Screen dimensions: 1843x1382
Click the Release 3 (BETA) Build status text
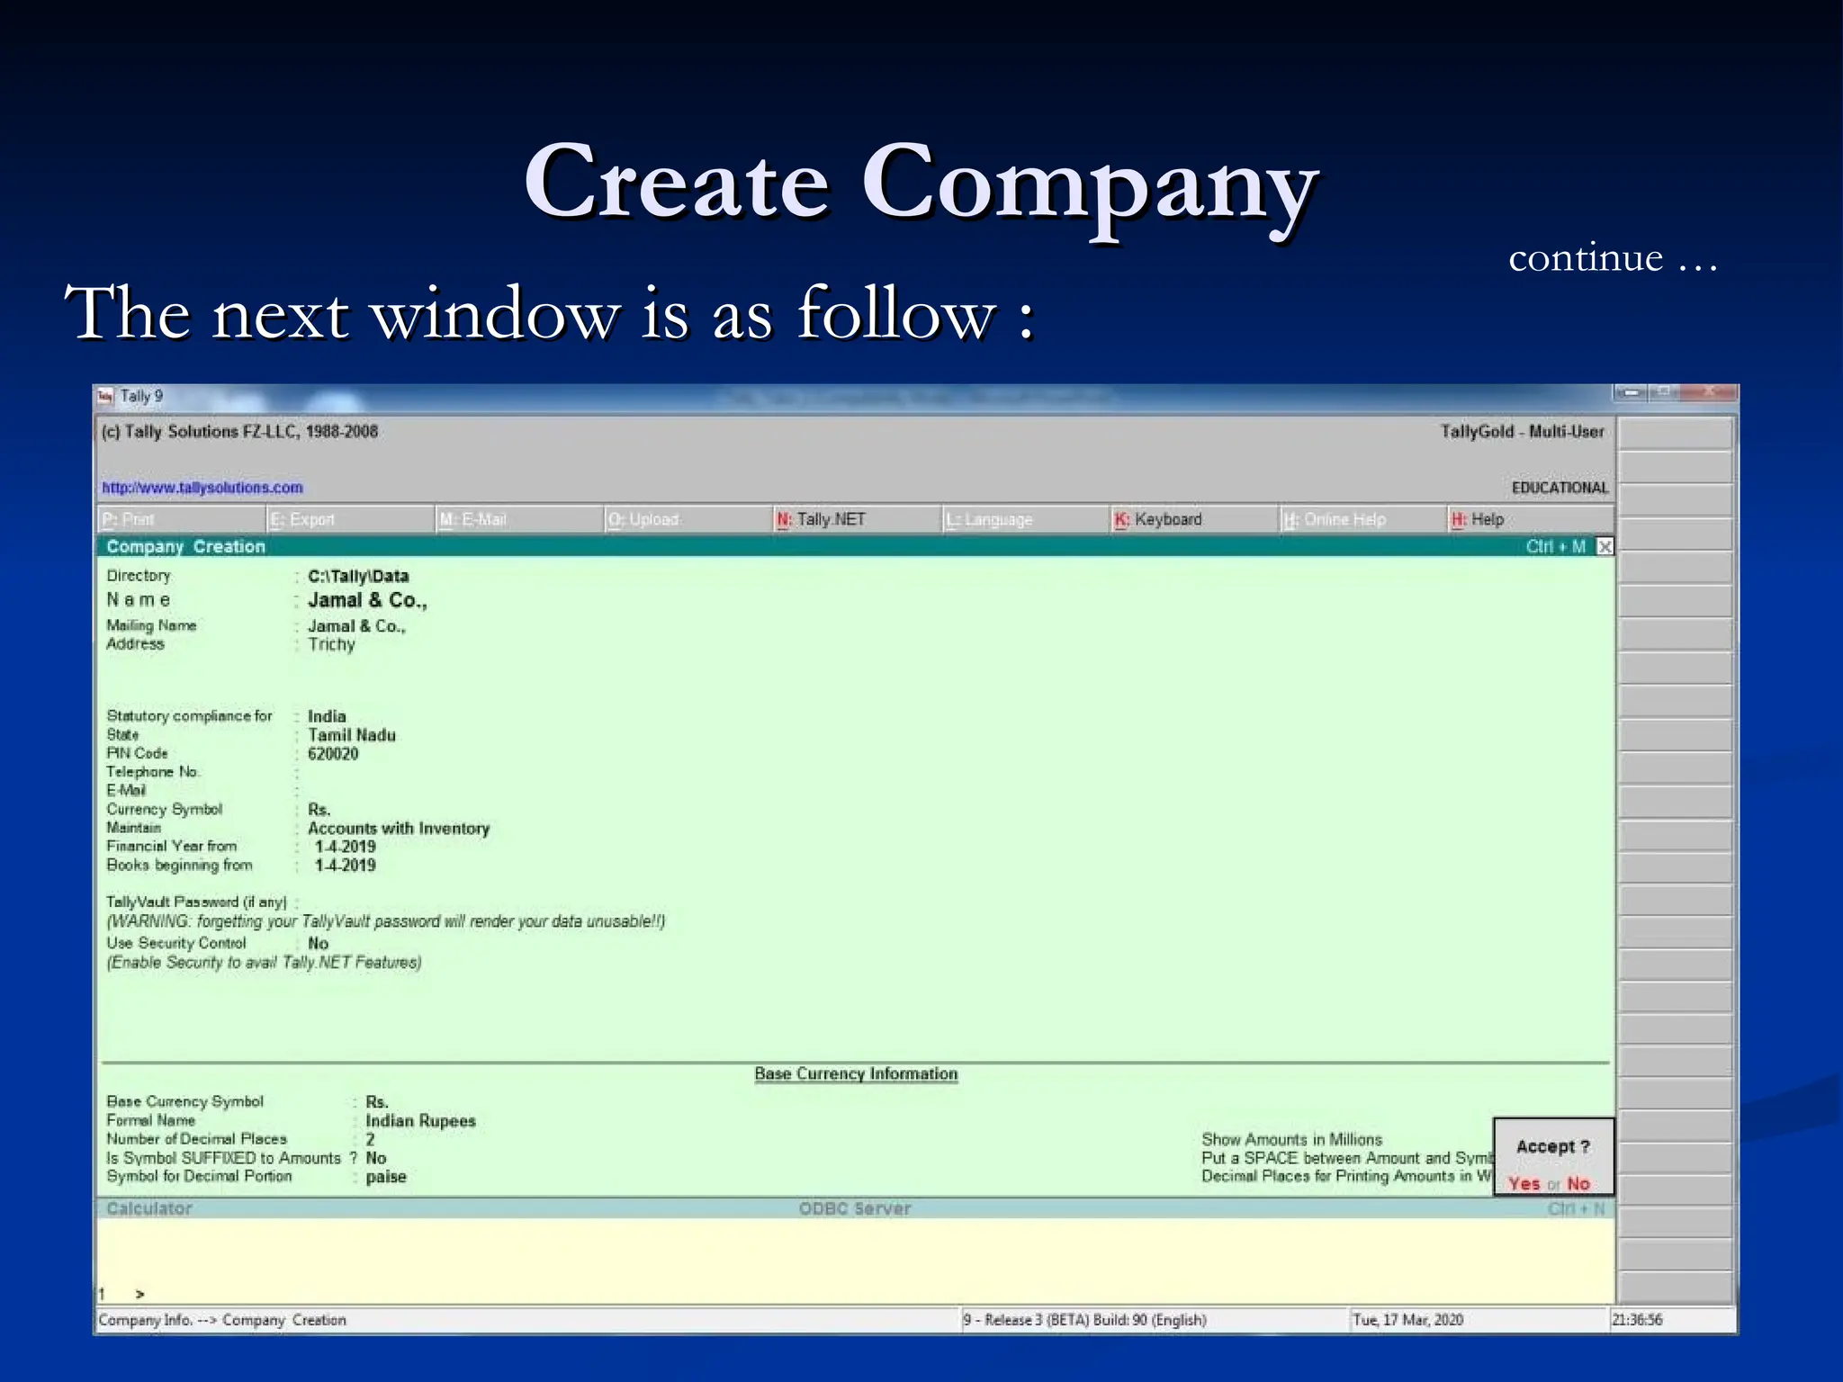coord(1084,1320)
